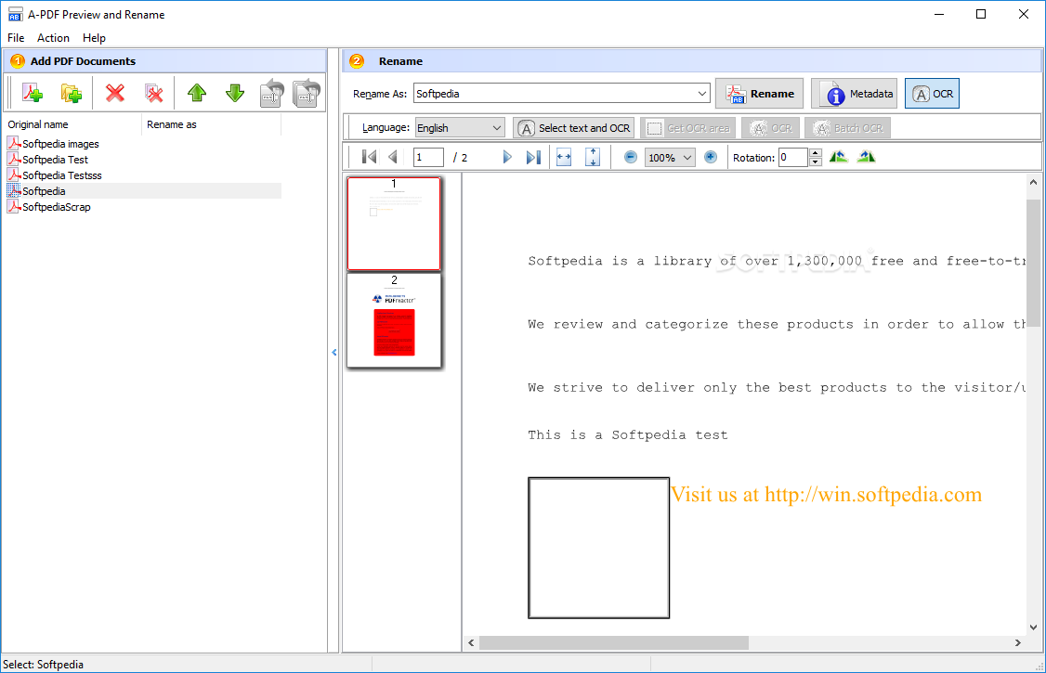Click the Get OCR area button
This screenshot has width=1046, height=673.
(x=687, y=128)
